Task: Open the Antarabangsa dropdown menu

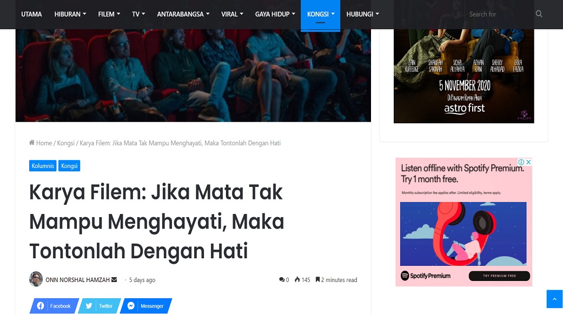Action: 183,14
